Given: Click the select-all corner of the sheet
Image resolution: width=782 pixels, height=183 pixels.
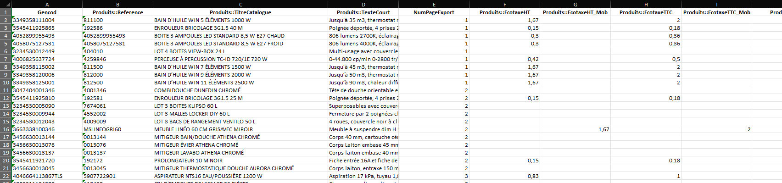Looking at the screenshot, I should click(x=6, y=4).
